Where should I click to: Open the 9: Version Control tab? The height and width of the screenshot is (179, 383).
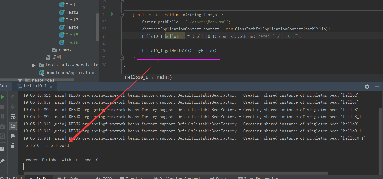pos(177,177)
